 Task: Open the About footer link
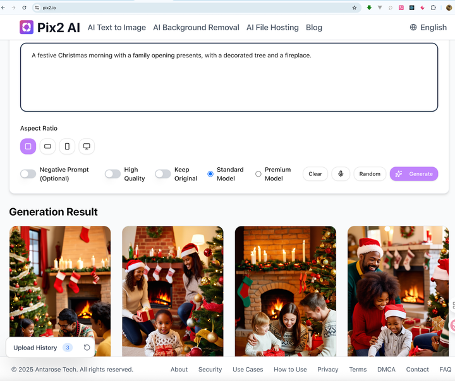tap(179, 370)
